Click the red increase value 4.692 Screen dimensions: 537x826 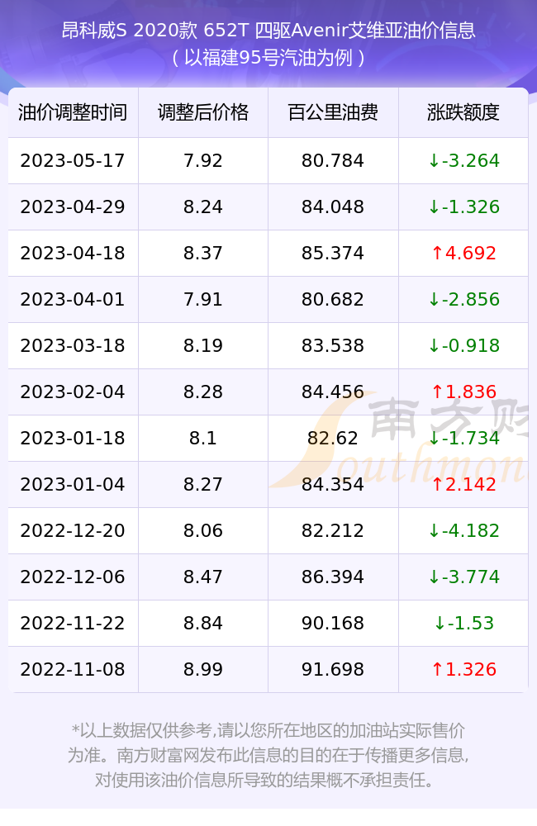pos(463,254)
